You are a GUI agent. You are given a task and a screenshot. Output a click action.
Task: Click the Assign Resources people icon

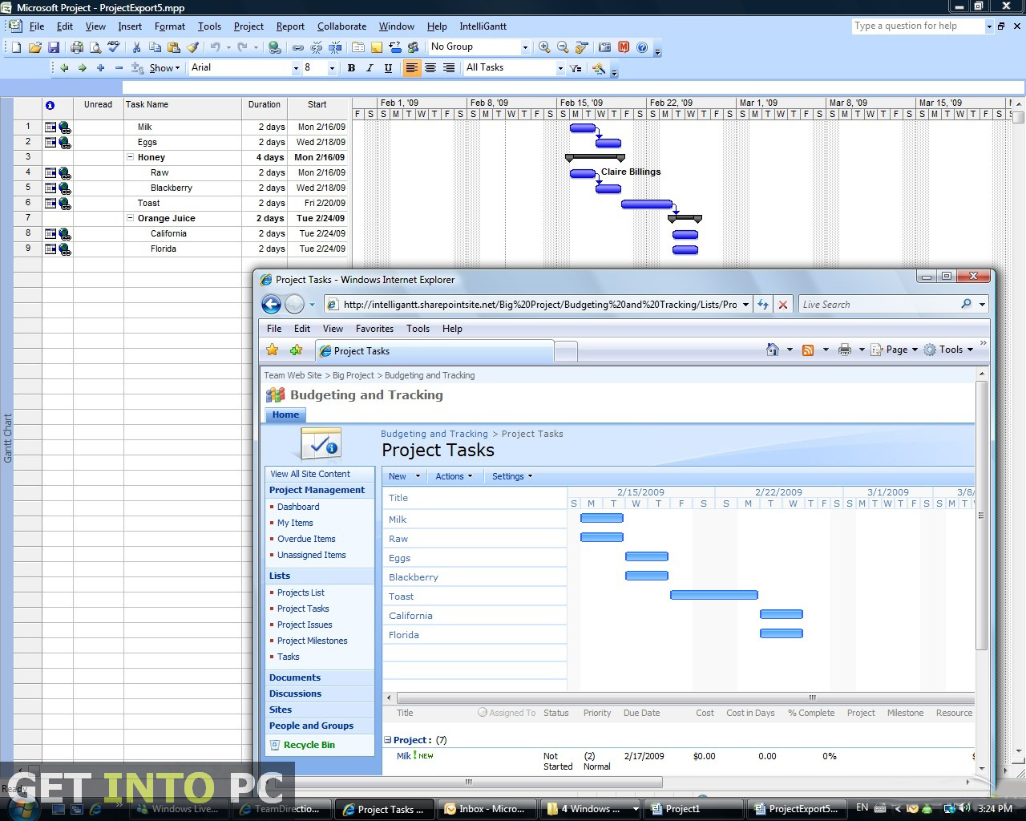point(414,47)
